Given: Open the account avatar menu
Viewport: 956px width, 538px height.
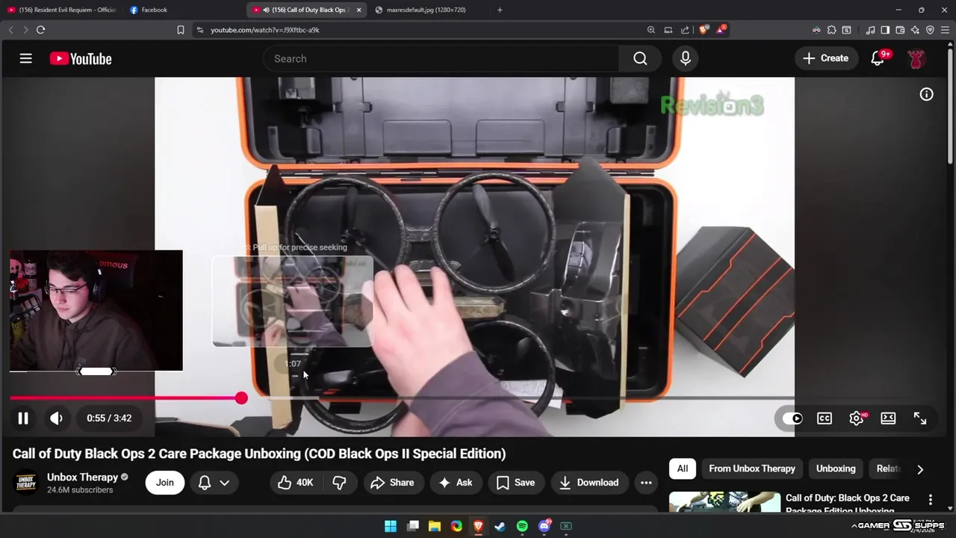Looking at the screenshot, I should pyautogui.click(x=916, y=58).
